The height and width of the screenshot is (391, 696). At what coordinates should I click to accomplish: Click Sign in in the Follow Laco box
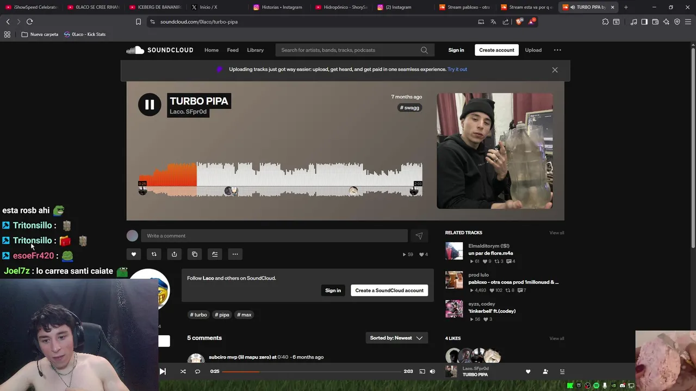tap(333, 291)
